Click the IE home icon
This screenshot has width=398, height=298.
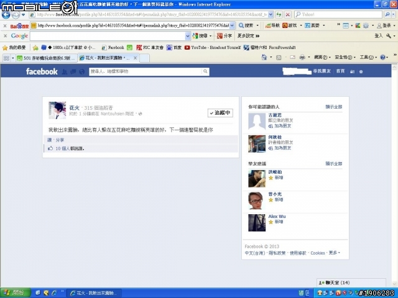[264, 58]
